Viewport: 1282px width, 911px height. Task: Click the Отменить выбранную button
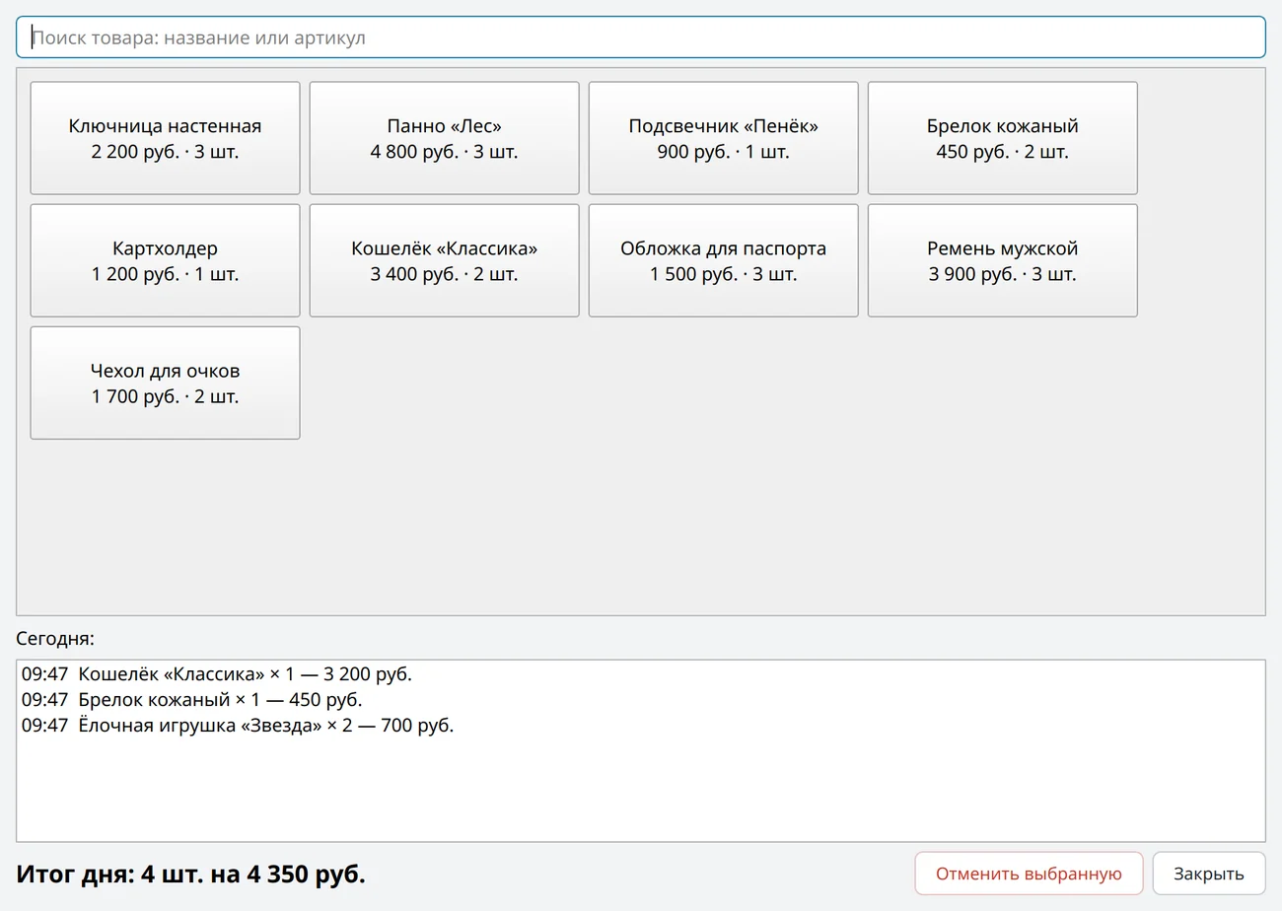(x=1029, y=874)
